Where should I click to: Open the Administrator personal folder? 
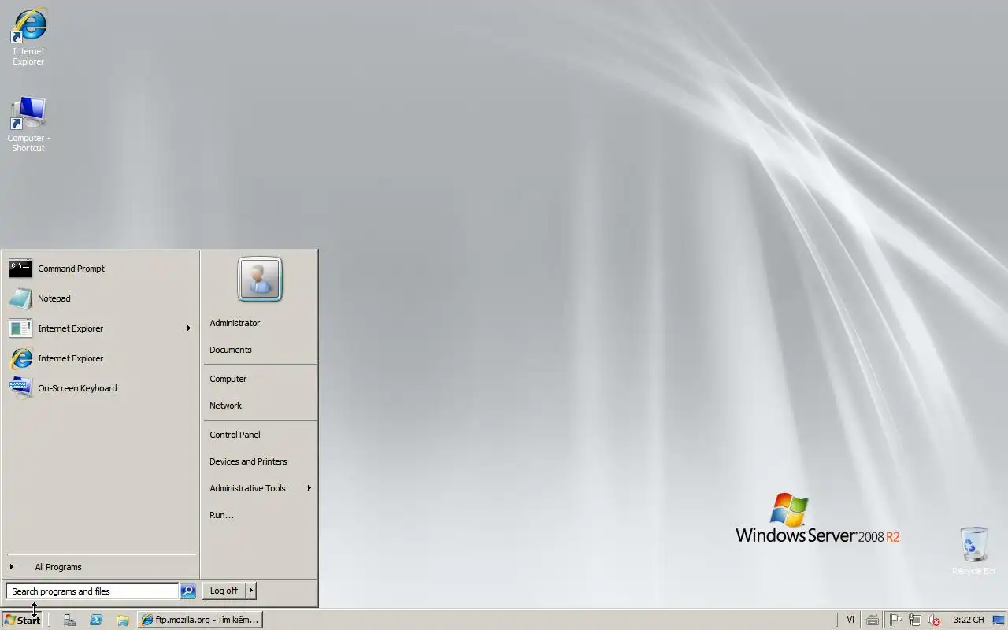coord(260,323)
